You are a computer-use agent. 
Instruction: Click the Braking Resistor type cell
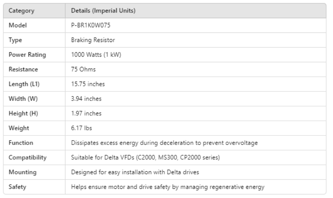[x=90, y=40]
